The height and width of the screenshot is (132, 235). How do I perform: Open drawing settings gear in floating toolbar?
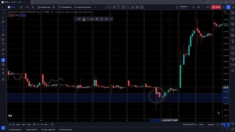pos(97,19)
